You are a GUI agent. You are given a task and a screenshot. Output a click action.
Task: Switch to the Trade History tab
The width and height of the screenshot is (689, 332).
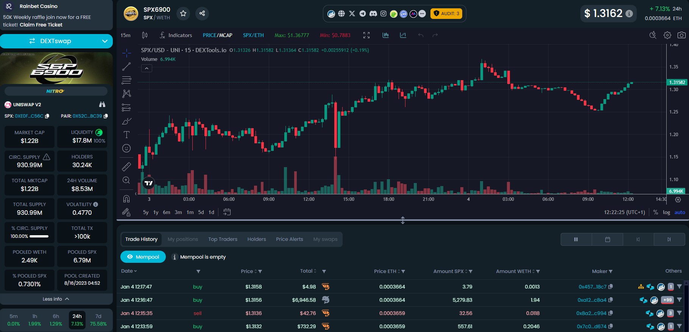141,239
